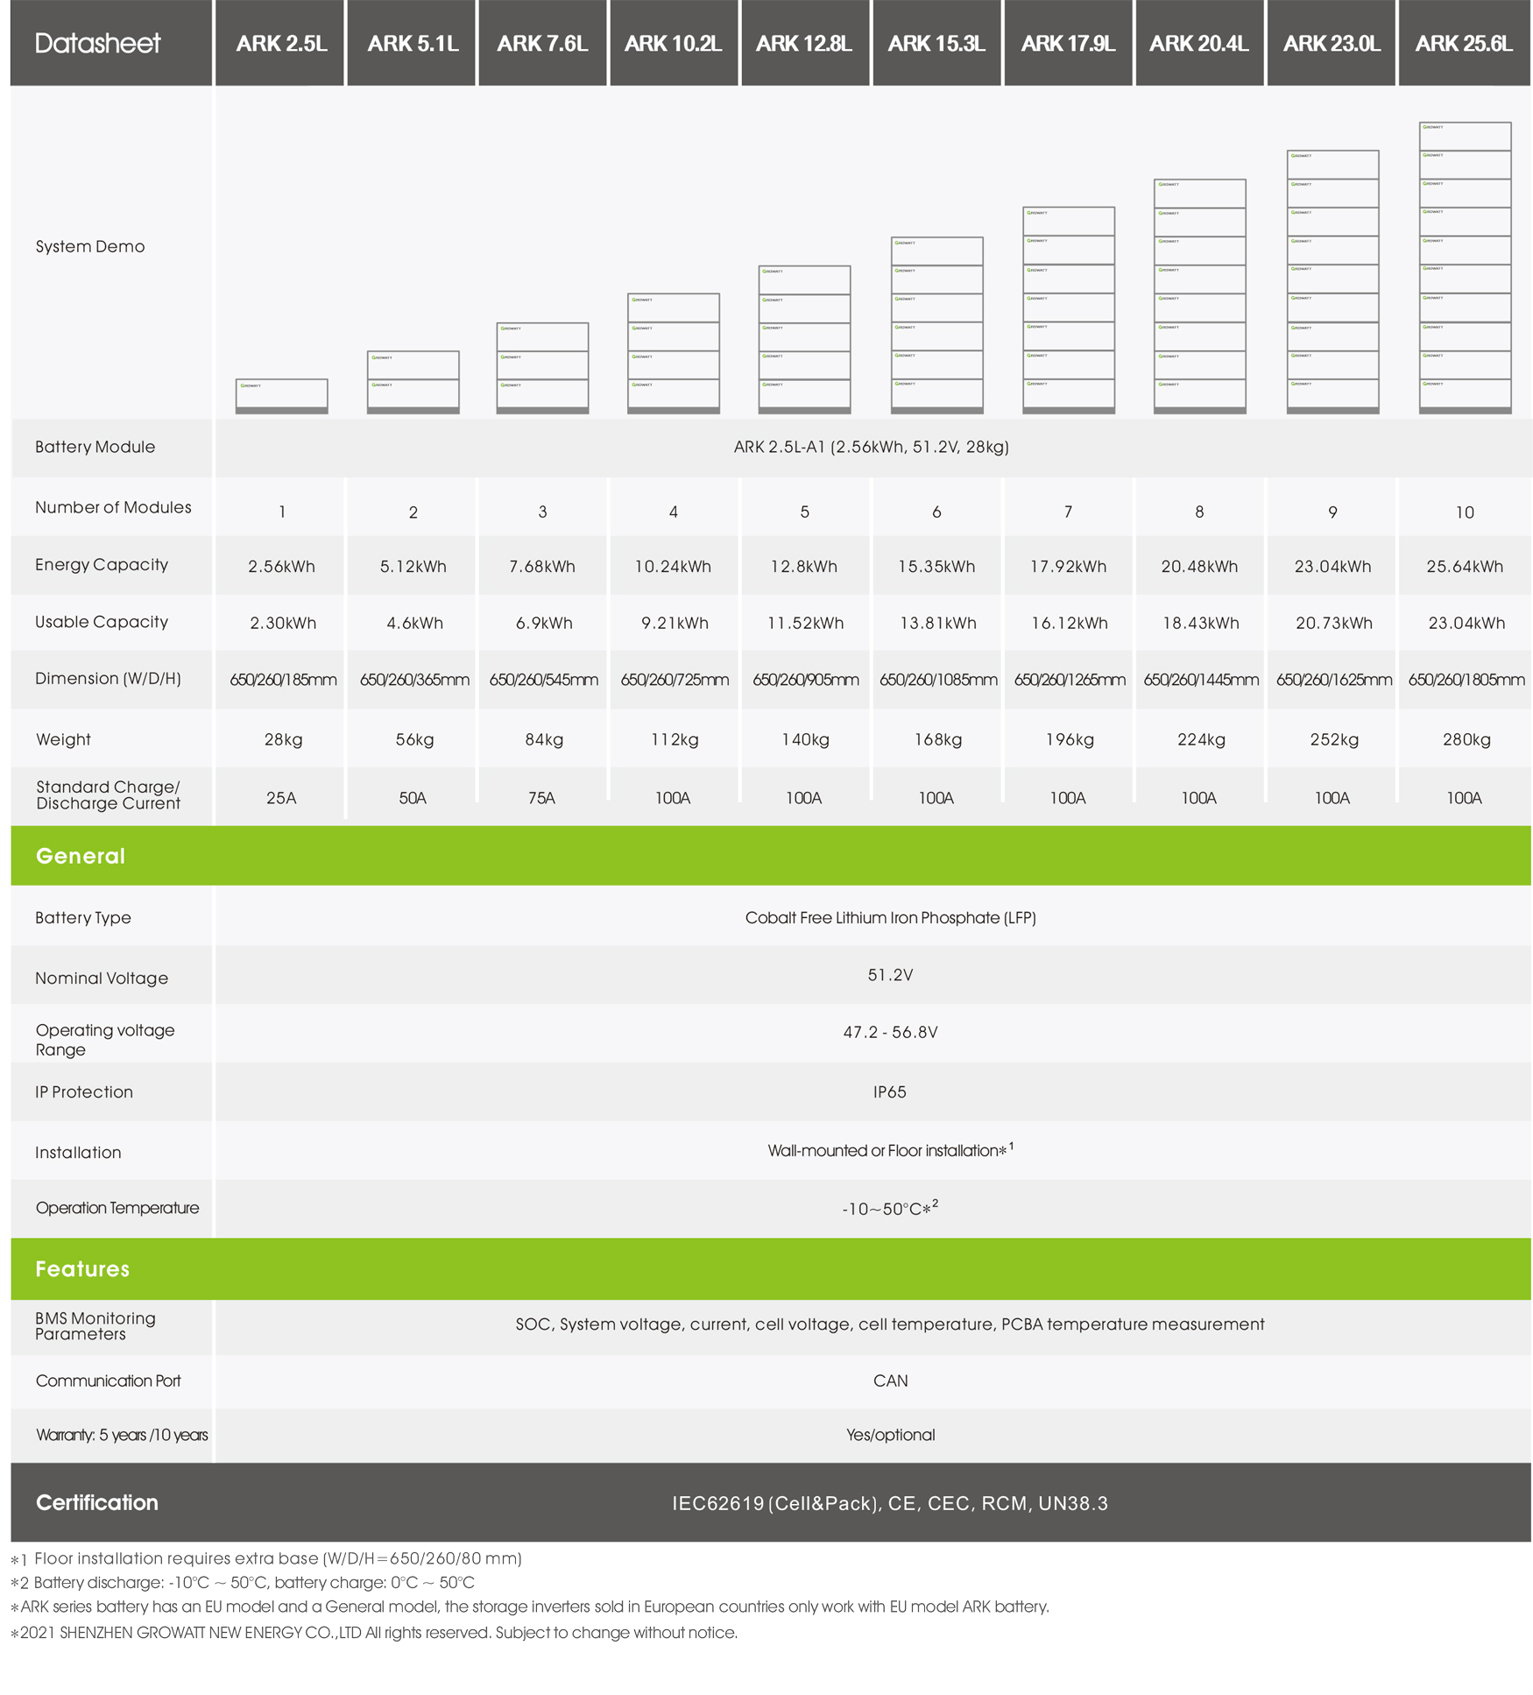Select the 196kg weight cell

pos(1070,740)
